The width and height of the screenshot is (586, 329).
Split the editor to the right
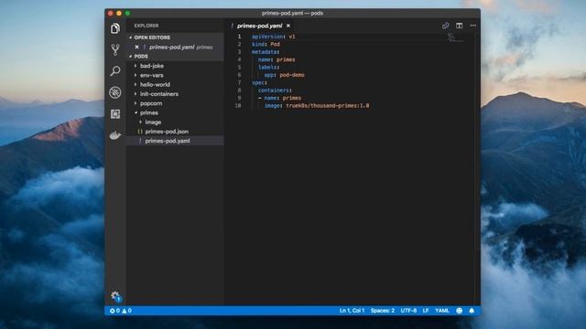pyautogui.click(x=459, y=26)
